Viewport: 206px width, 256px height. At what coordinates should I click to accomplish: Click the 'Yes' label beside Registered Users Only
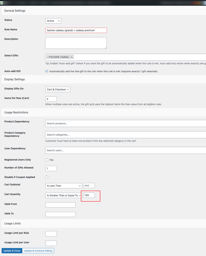(x=51, y=160)
